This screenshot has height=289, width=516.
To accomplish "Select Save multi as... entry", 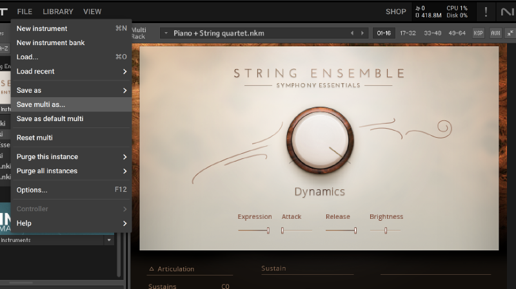I will coord(72,104).
